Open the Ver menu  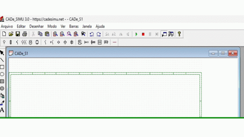[63, 26]
